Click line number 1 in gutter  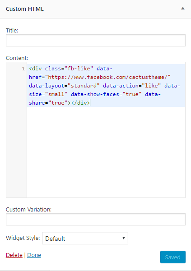23,69
